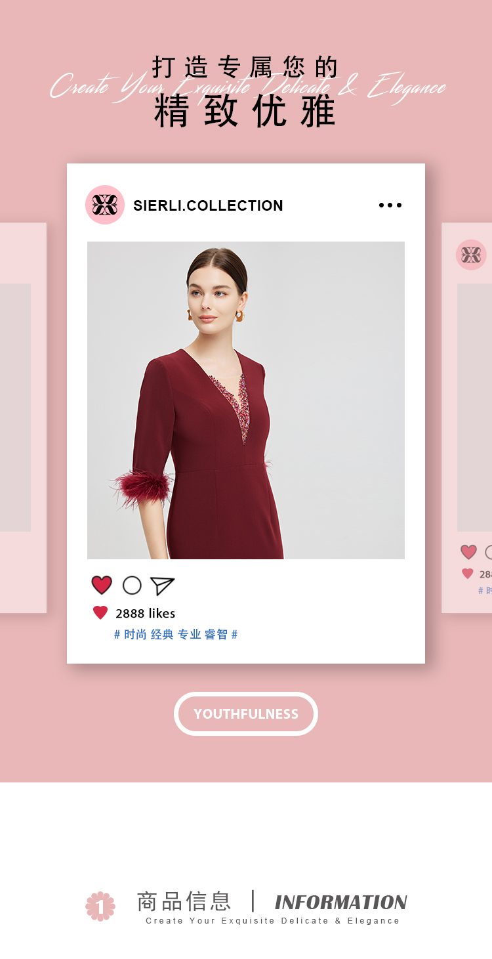The height and width of the screenshot is (959, 492).
Task: Click the pink flower badge numbered 1
Action: point(100,906)
